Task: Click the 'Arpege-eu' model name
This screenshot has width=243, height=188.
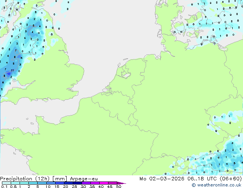Action: [84, 179]
